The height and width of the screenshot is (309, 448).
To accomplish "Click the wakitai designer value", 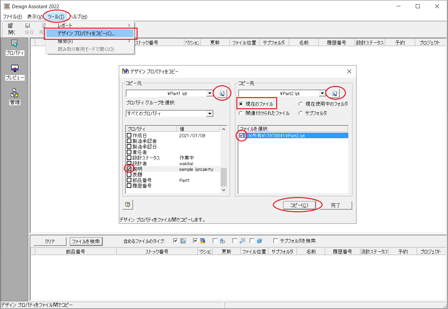I will click(186, 164).
